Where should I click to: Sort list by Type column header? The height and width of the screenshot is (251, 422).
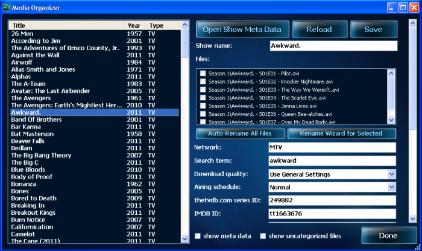click(x=162, y=25)
